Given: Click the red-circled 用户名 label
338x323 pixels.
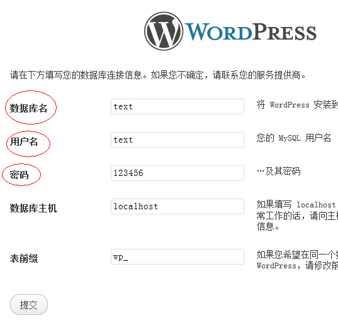Looking at the screenshot, I should tap(24, 141).
